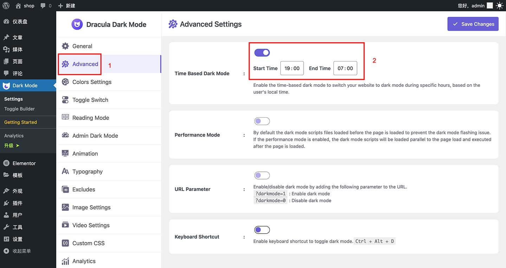Open the Typography tab
Screen dimensions: 506x268
(109, 171)
